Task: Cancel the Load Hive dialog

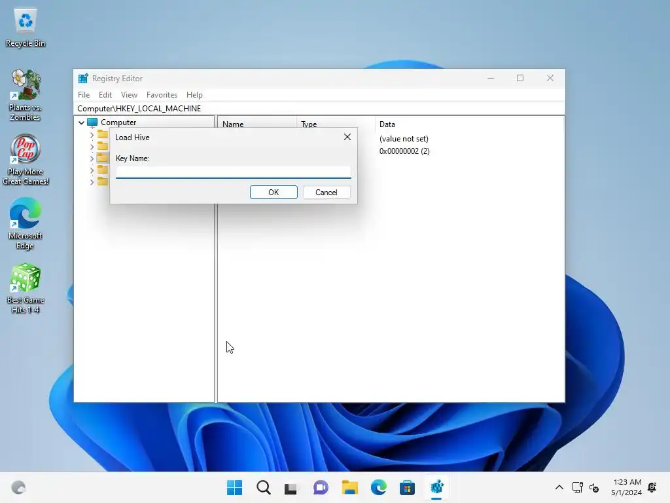Action: tap(326, 193)
